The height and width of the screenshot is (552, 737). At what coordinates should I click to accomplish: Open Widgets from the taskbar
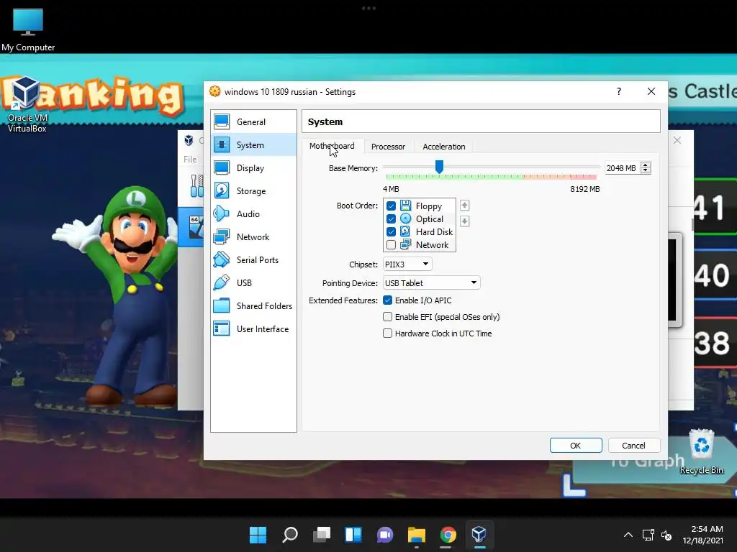[353, 535]
